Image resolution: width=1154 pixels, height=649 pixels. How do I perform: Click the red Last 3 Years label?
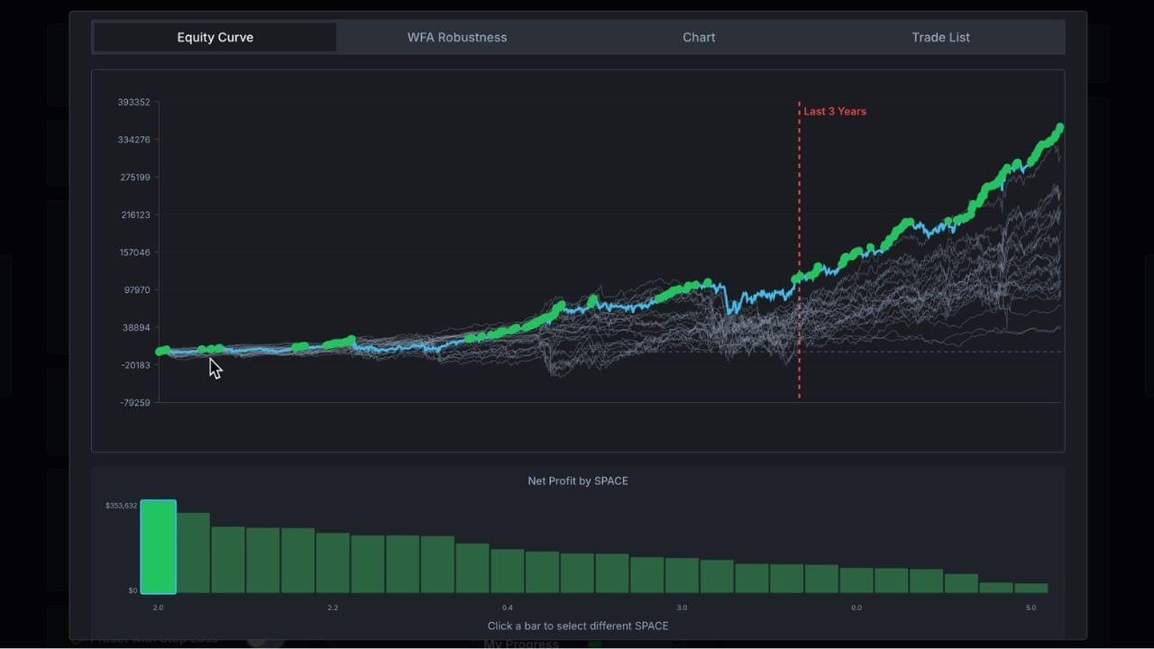tap(834, 111)
